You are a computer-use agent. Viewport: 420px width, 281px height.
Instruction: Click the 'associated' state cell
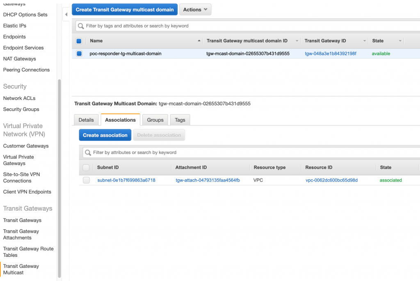(x=390, y=180)
